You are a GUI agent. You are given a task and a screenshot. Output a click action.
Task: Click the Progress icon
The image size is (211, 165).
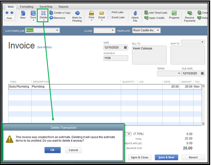click(174, 13)
